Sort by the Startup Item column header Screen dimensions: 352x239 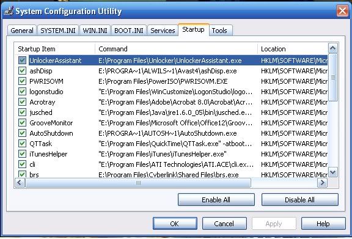pos(55,49)
